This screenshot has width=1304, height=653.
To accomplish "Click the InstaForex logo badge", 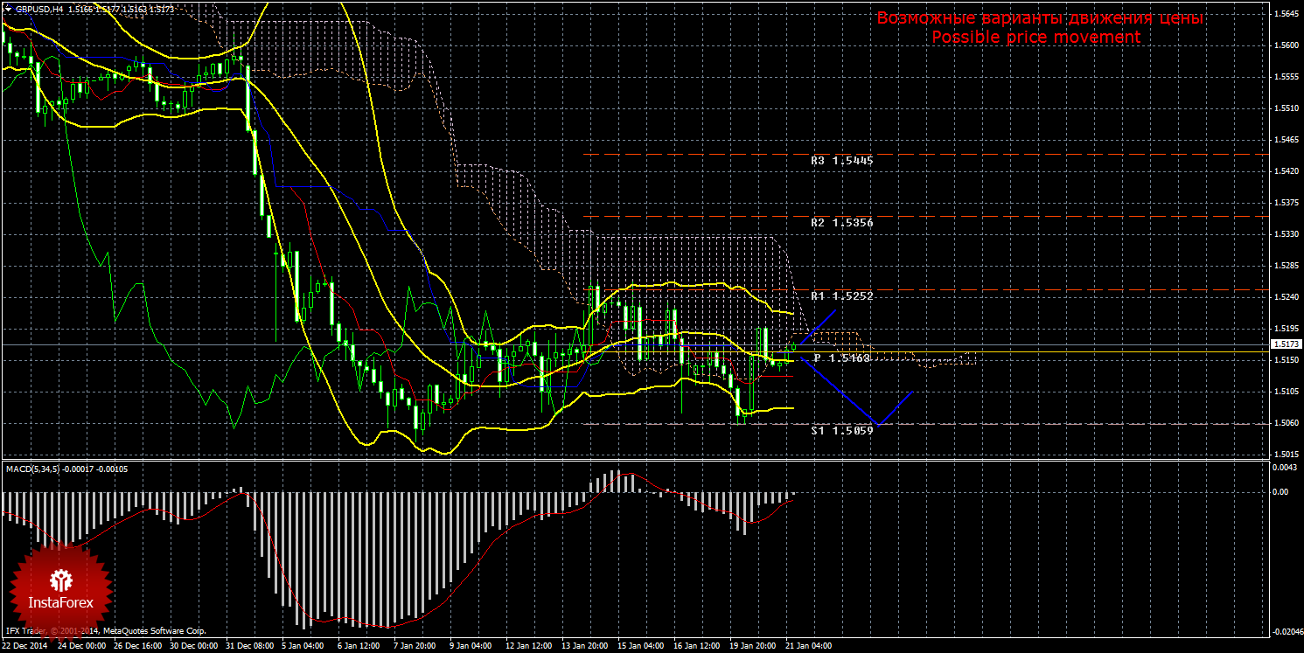I will [60, 587].
